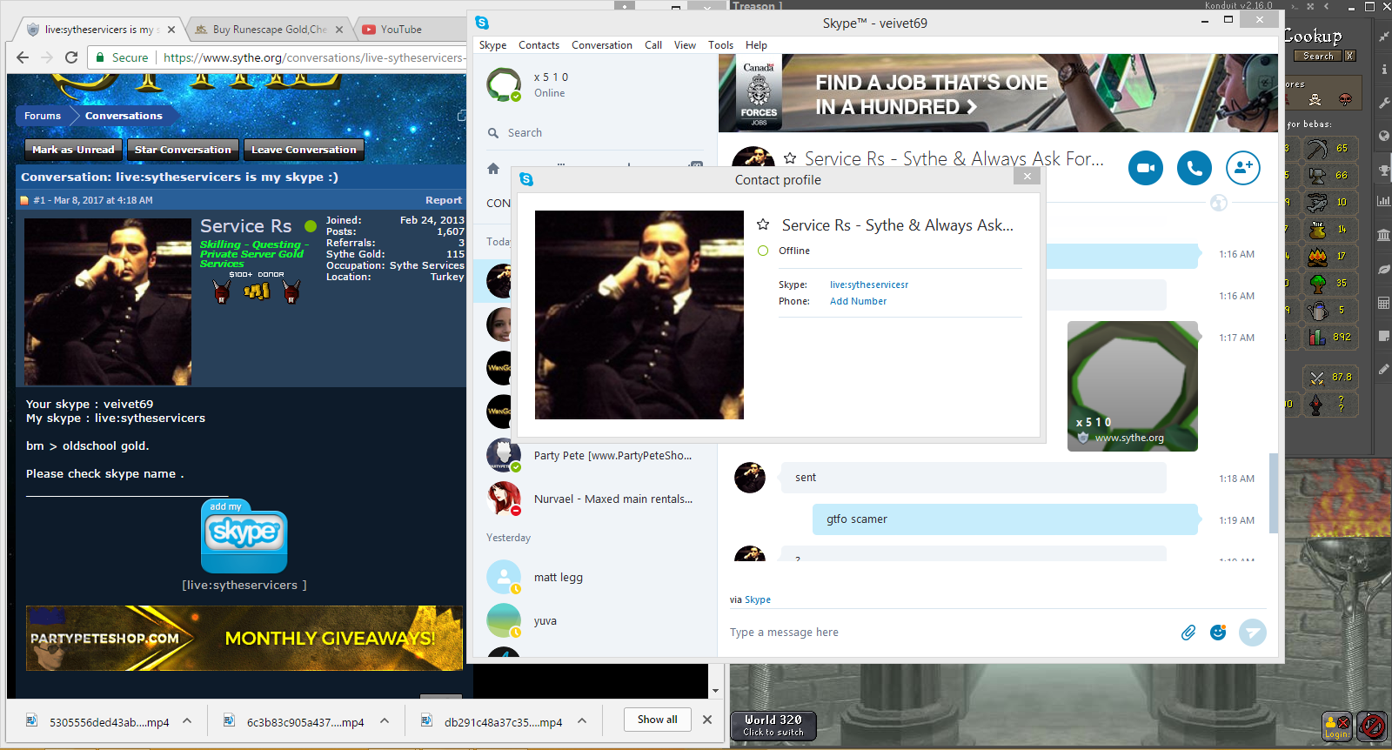Switch world using World 320 button
Viewport: 1392px width, 750px height.
[x=773, y=726]
